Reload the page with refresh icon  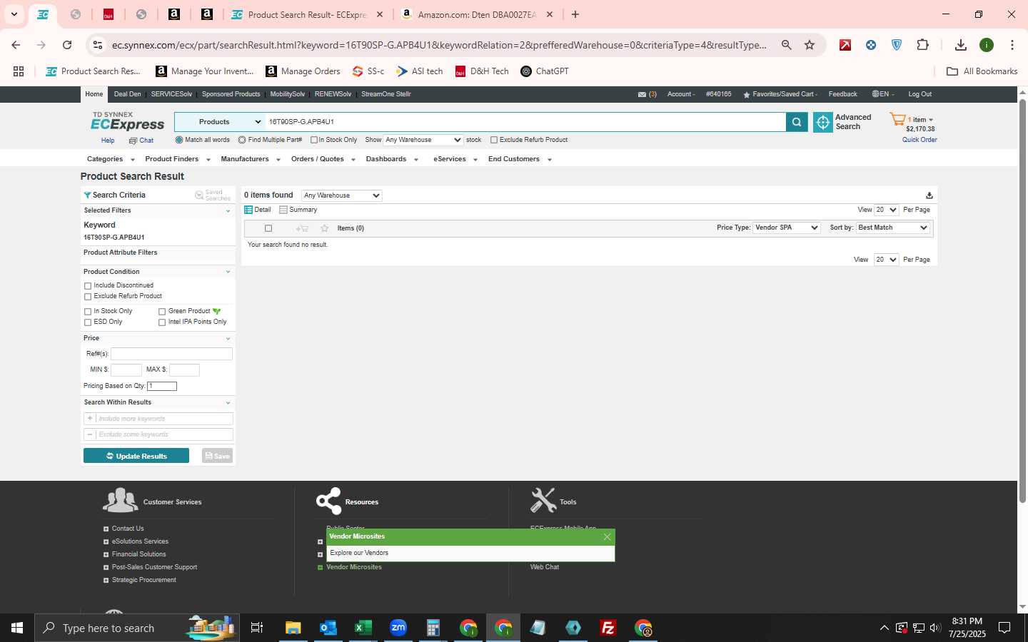point(67,45)
